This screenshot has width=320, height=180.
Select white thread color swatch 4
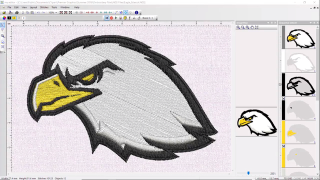[x=23, y=18]
